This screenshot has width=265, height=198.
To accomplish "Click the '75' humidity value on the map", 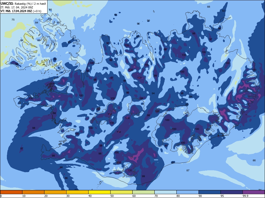I will coord(13,20).
